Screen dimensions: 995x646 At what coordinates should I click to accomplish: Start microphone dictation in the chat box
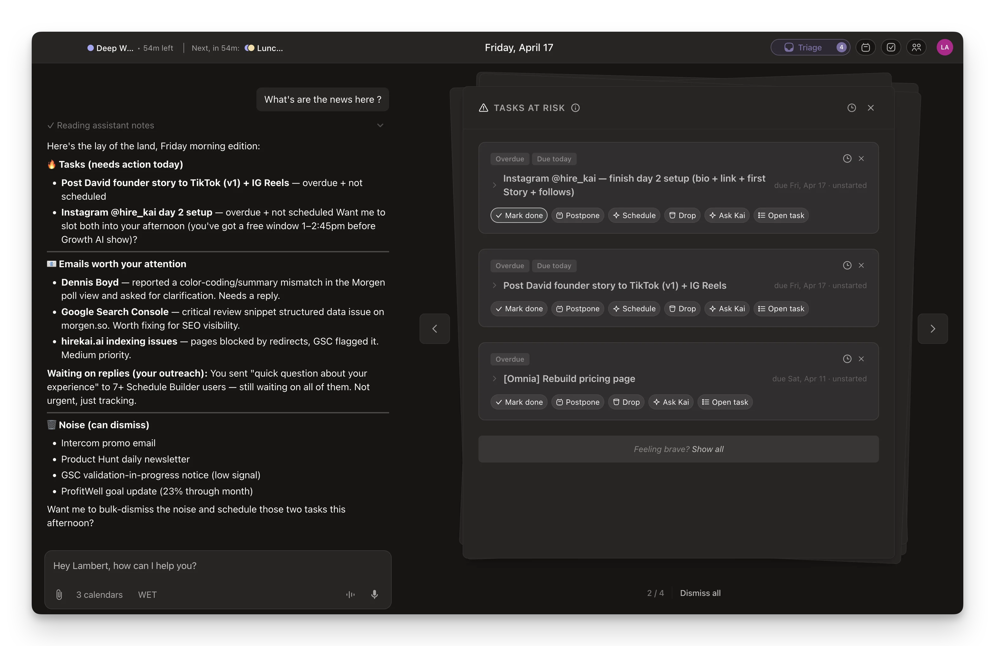coord(374,594)
